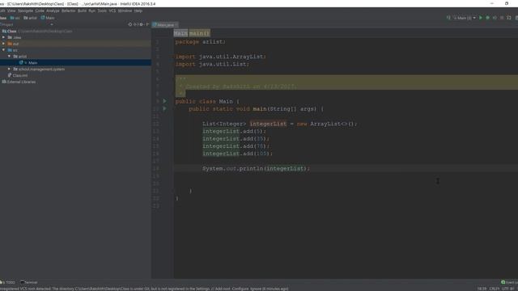The image size is (518, 291).
Task: Hide the Project tool window
Action: coord(147,24)
